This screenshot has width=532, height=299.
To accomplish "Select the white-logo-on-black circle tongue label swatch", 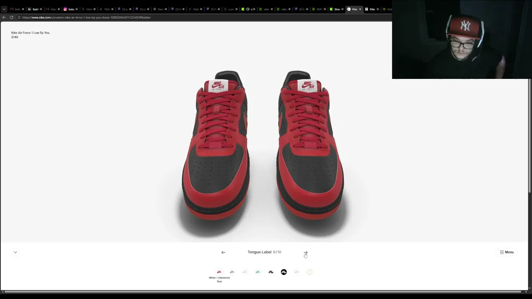I will tap(284, 272).
